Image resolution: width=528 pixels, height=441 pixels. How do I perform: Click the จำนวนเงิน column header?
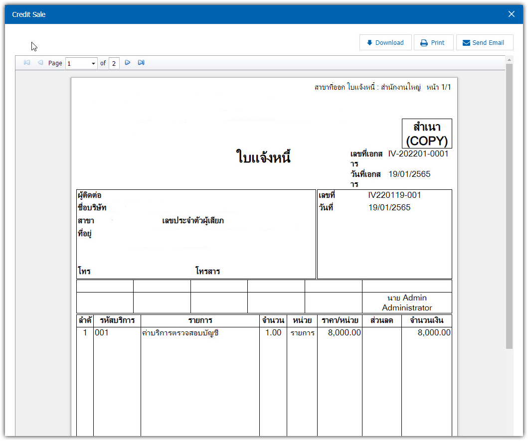[426, 320]
